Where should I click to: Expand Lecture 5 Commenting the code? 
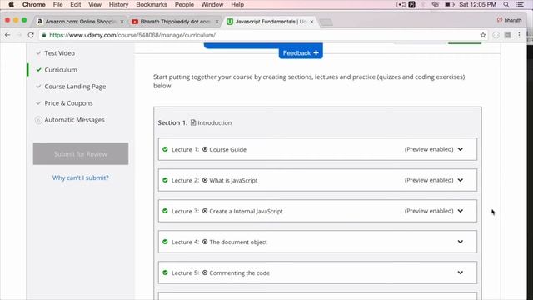pyautogui.click(x=461, y=272)
